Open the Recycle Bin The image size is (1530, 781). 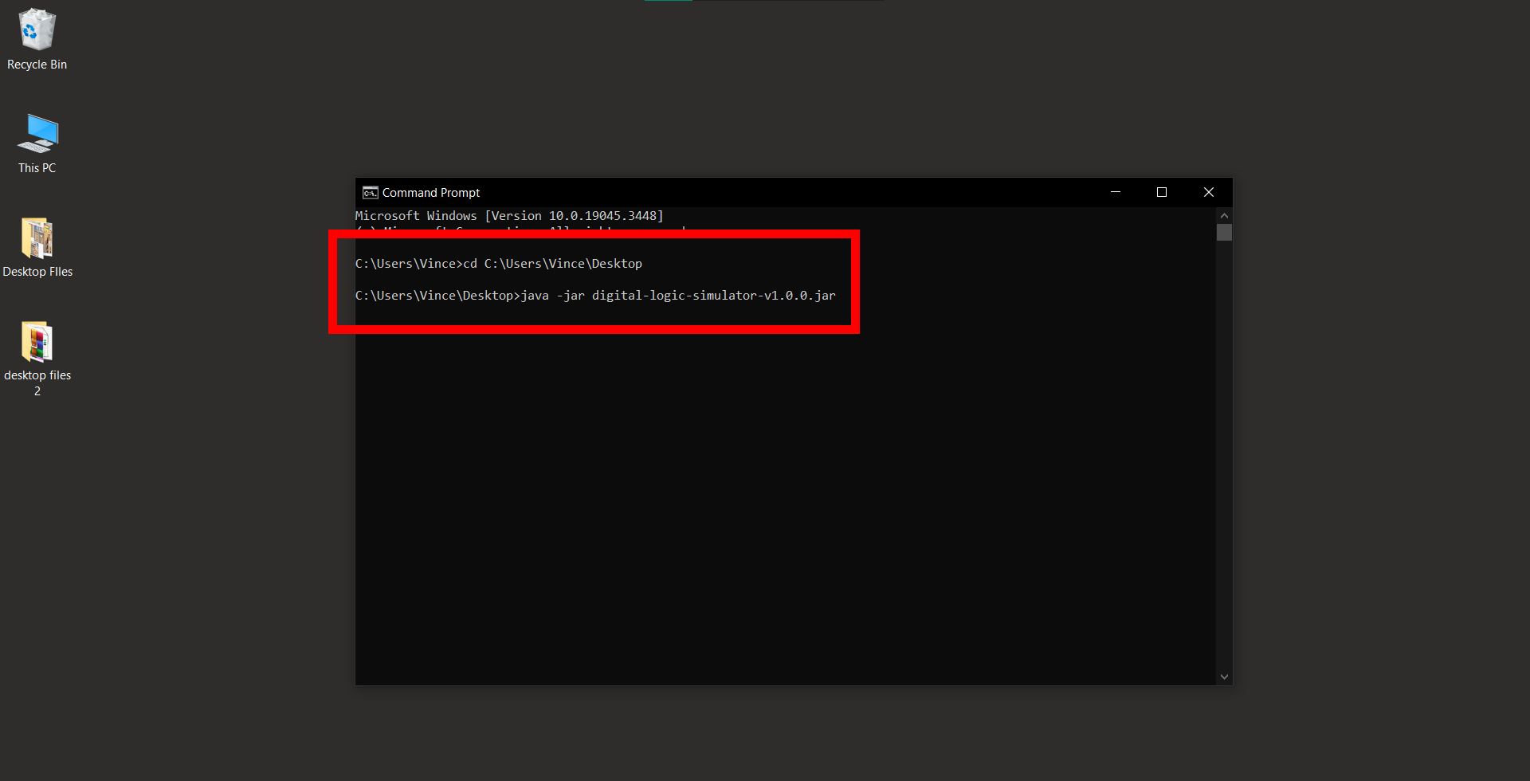point(37,28)
